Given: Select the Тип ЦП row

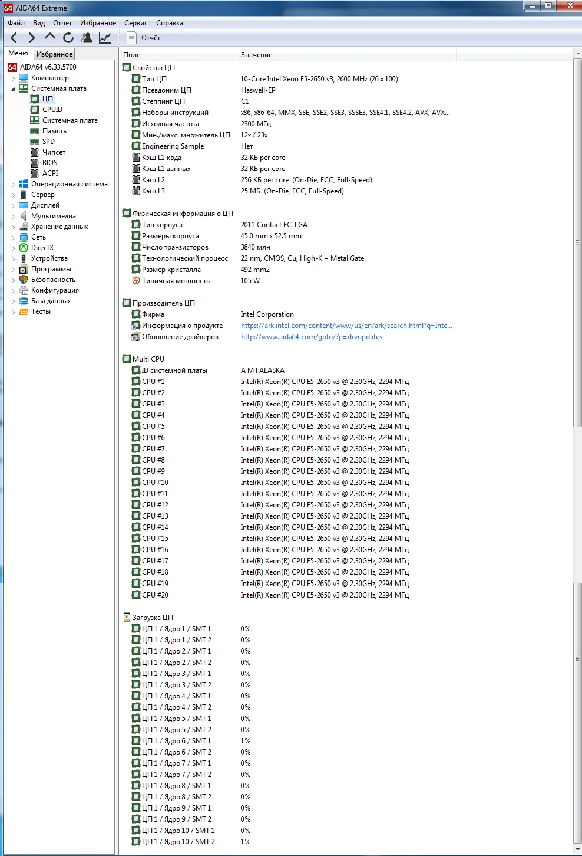Looking at the screenshot, I should [346, 79].
